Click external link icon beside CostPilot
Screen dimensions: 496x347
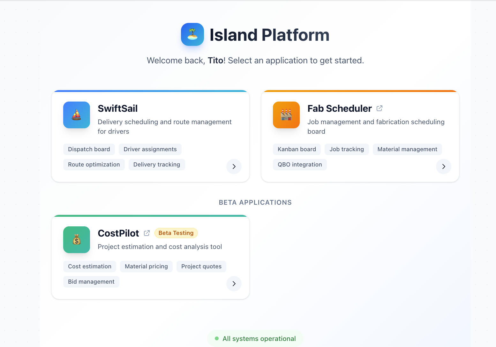tap(147, 233)
